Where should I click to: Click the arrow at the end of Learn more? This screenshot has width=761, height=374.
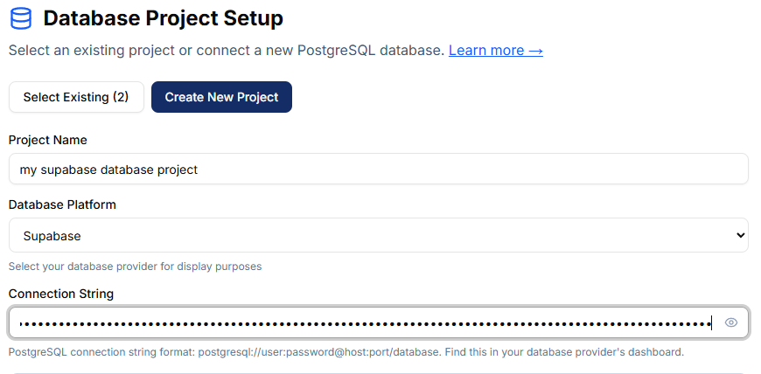pos(535,51)
